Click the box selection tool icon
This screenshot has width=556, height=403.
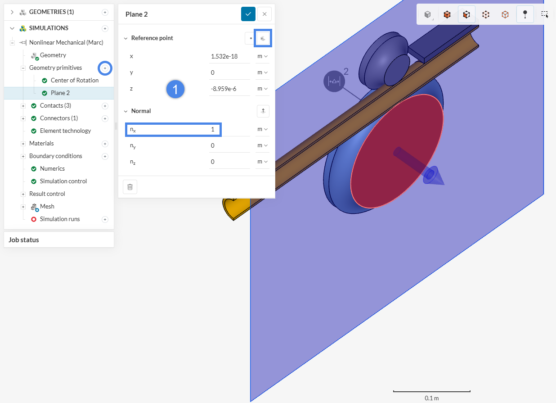[x=544, y=14]
